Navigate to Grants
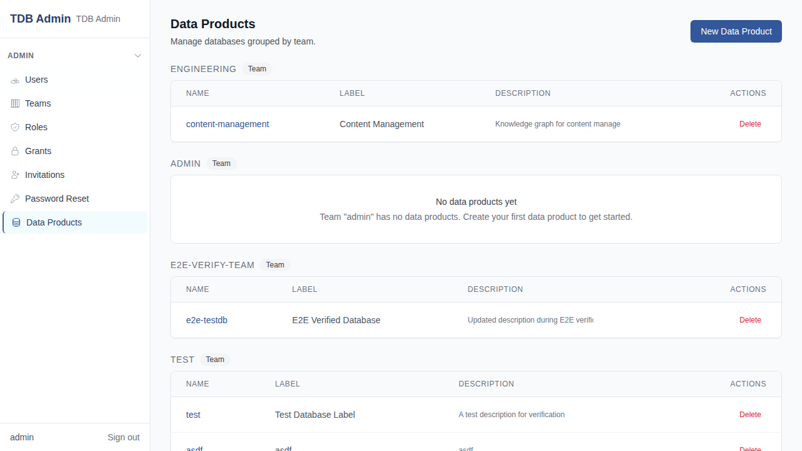The width and height of the screenshot is (802, 451). point(75,151)
